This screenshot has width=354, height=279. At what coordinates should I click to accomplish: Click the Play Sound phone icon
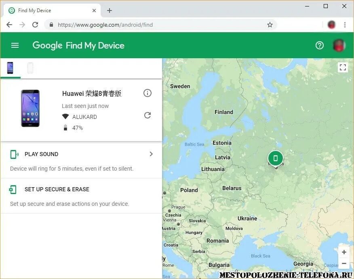click(15, 154)
